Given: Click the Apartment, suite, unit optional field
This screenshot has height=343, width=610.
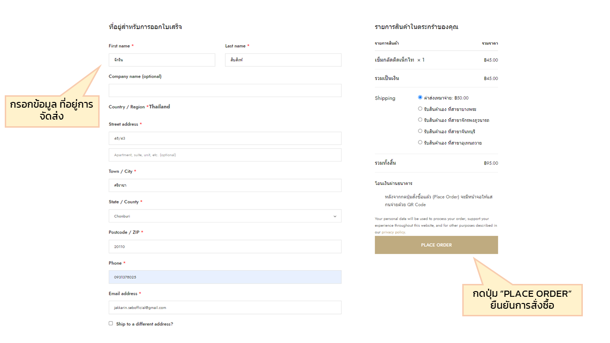Looking at the screenshot, I should pos(225,155).
